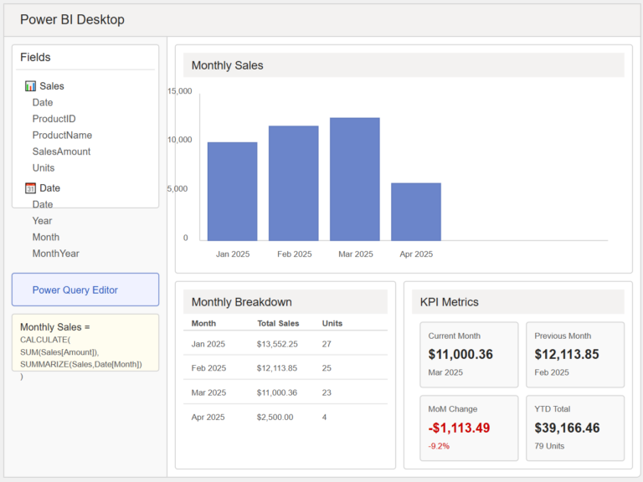Click the Jan 2025 bar in chart
Screen dimensions: 643x482
pyautogui.click(x=233, y=192)
